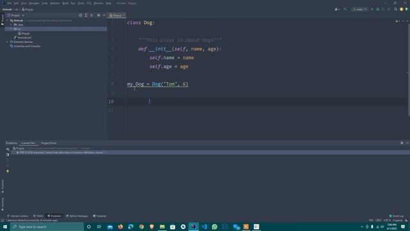Switch to the Problems tab header
The image size is (410, 231).
click(x=12, y=143)
